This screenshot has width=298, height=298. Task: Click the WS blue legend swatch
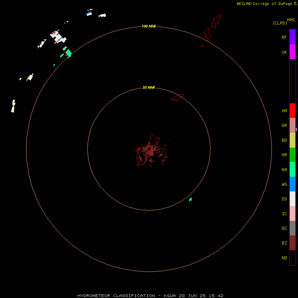pyautogui.click(x=292, y=184)
